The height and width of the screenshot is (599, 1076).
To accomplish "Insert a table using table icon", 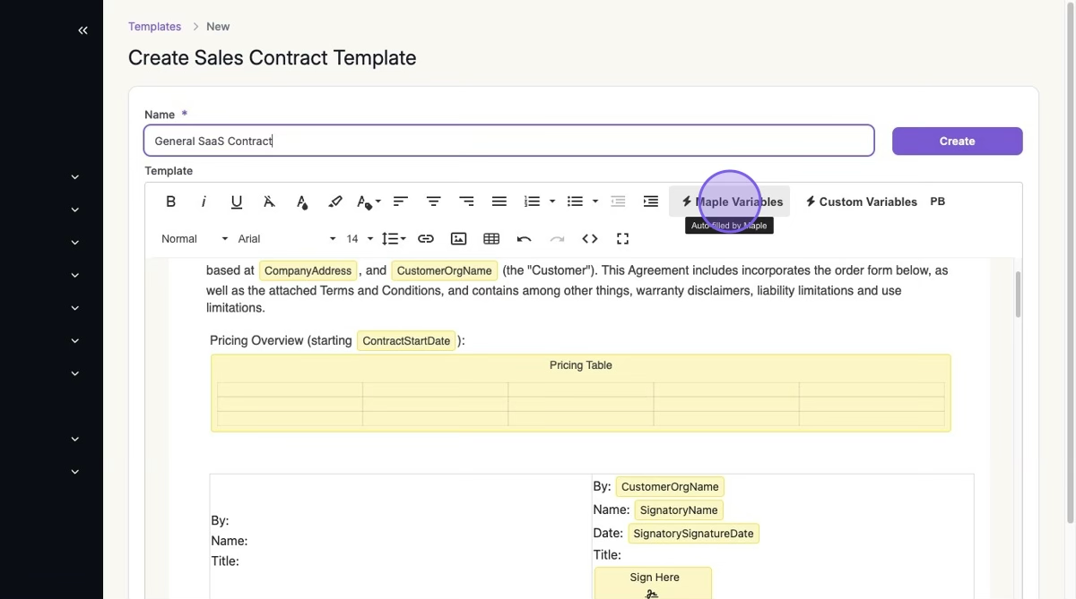I will 491,239.
